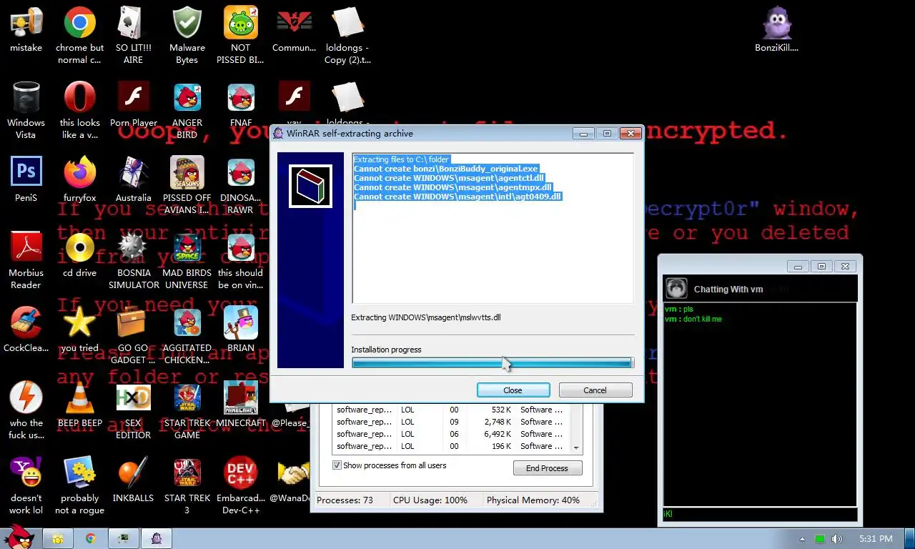Open the Morbius Reader PDF icon
This screenshot has height=549, width=915.
[26, 261]
